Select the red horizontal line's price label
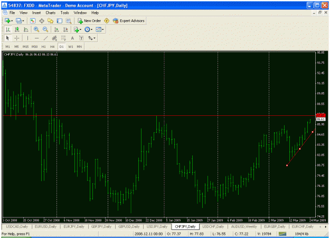 [x=320, y=115]
